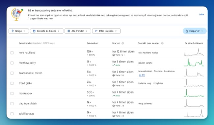Click info icon next to Startet

point(123,43)
